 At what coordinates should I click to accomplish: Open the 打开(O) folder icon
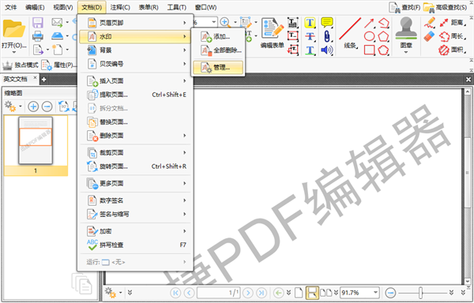click(x=14, y=29)
